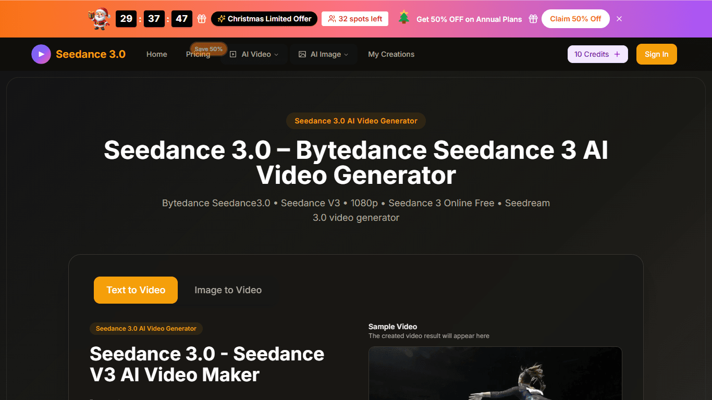Click the Seedance V3 AI Video Maker heading
Image resolution: width=712 pixels, height=400 pixels.
(x=207, y=364)
